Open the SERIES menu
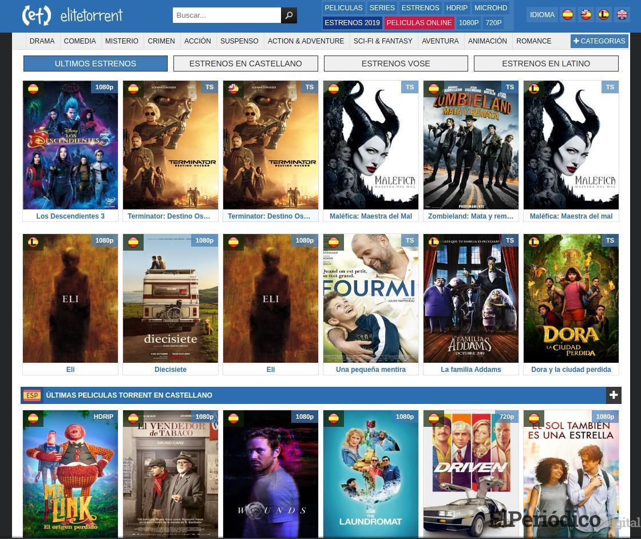 click(x=382, y=8)
